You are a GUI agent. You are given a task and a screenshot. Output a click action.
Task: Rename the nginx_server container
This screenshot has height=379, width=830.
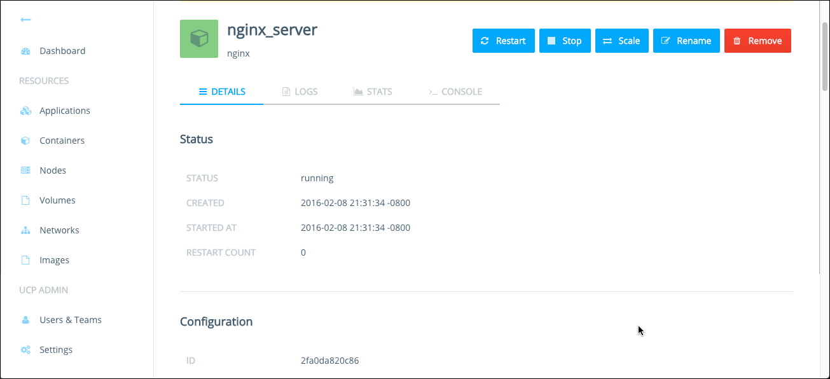pos(686,41)
